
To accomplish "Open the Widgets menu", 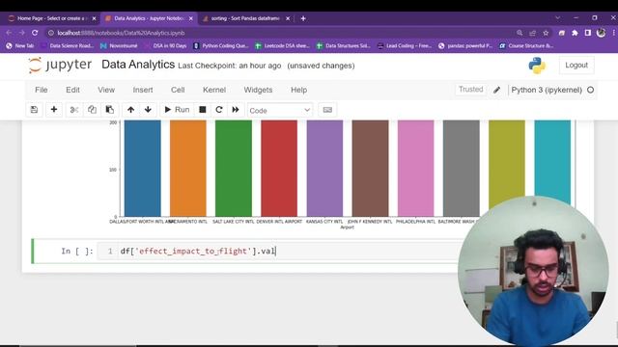I will 258,90.
